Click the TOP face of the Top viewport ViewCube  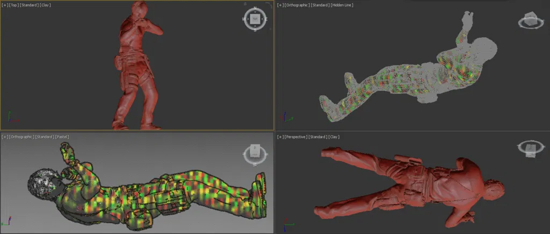255,19
